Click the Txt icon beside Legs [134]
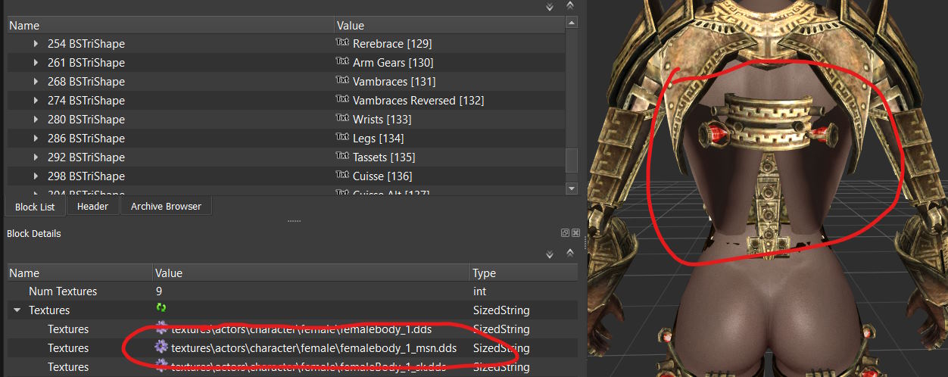This screenshot has height=377, width=948. [342, 138]
